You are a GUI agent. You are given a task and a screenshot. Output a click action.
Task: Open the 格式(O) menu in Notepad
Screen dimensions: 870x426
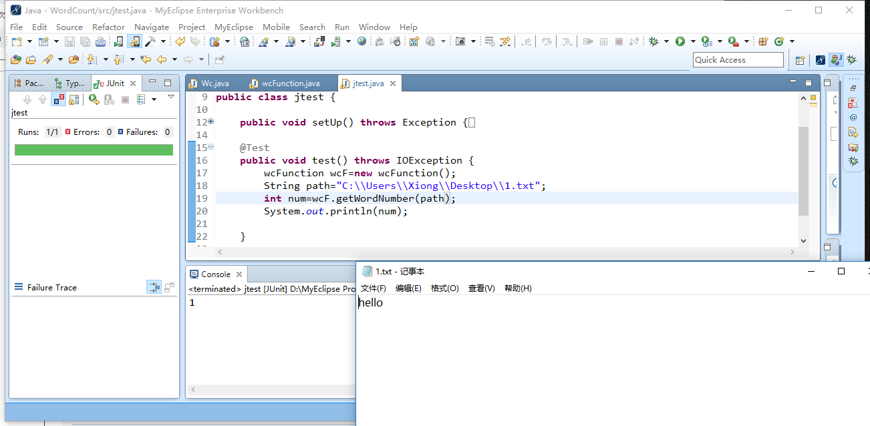click(x=445, y=288)
